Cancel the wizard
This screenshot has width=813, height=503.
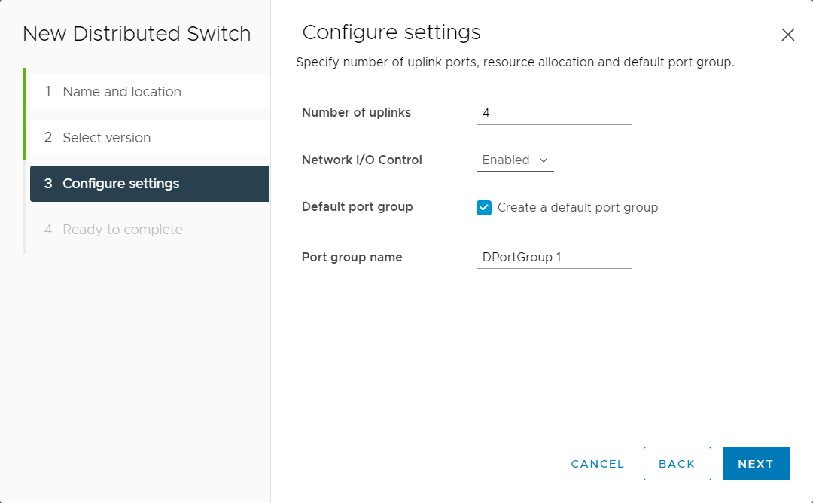[x=597, y=464]
